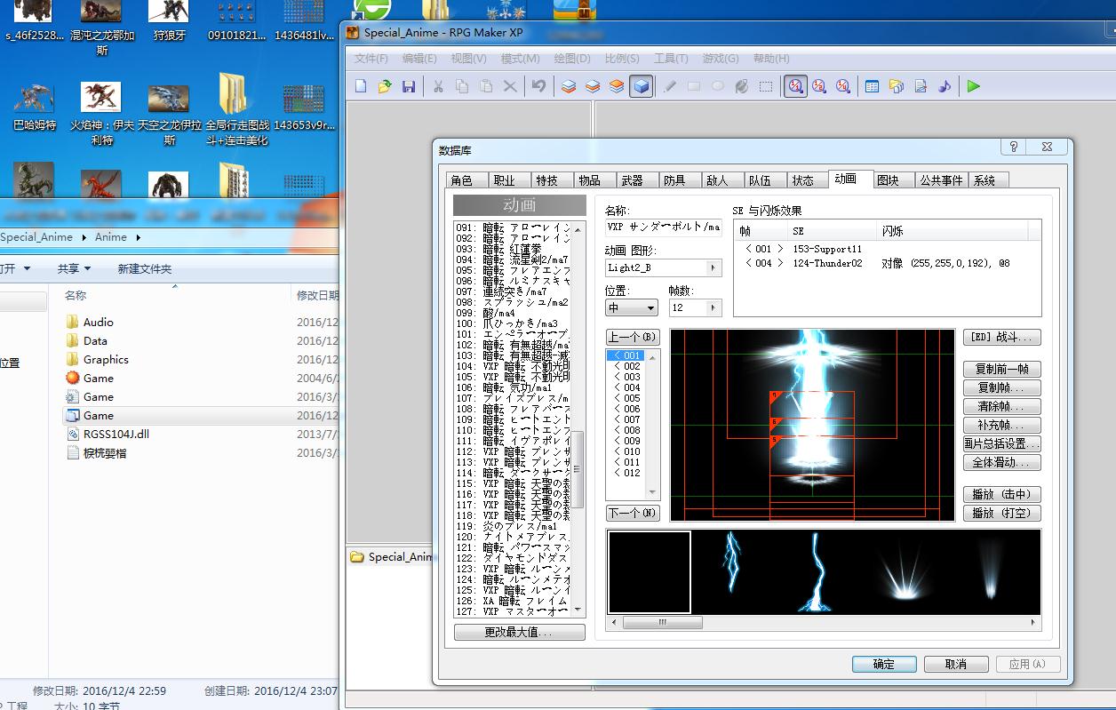
Task: Open the 帧数 frame count selector arrow
Action: point(713,307)
